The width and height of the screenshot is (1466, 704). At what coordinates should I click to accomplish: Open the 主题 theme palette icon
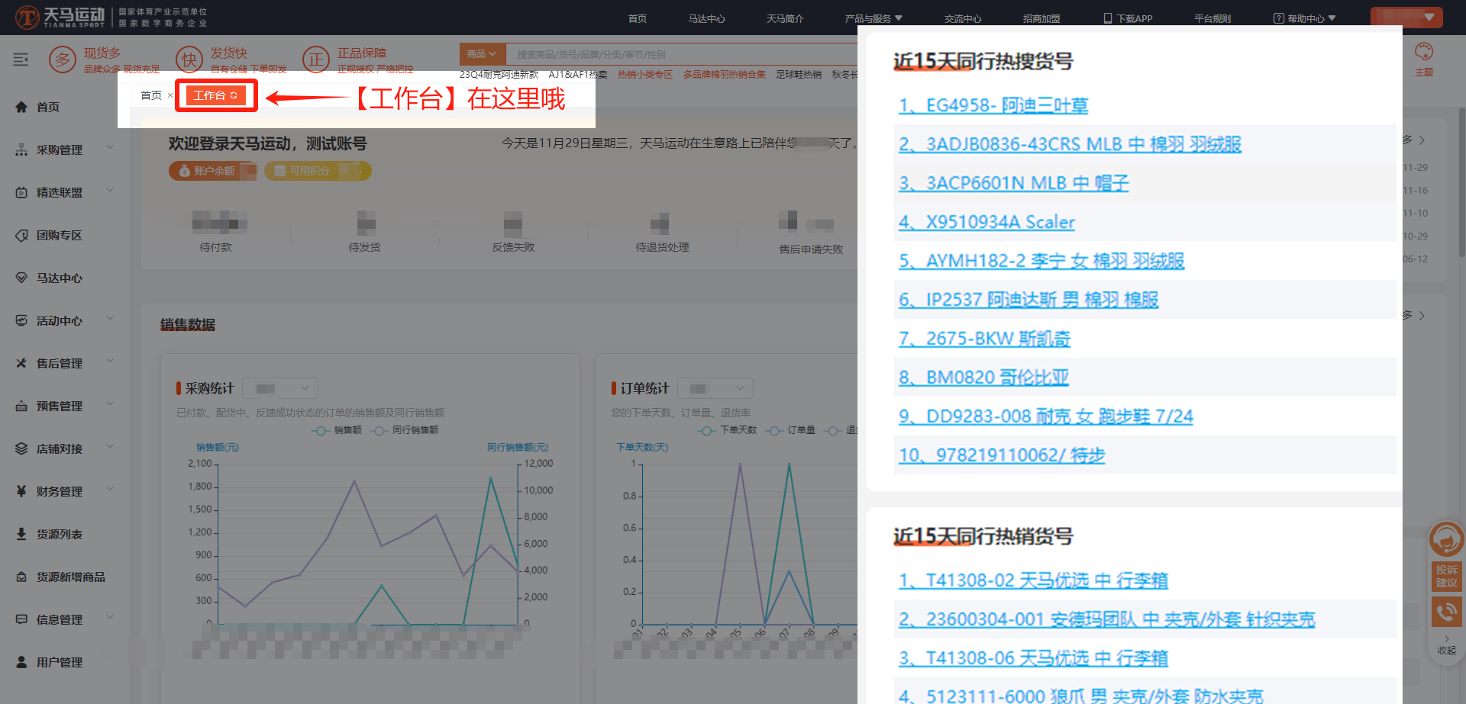[x=1424, y=52]
